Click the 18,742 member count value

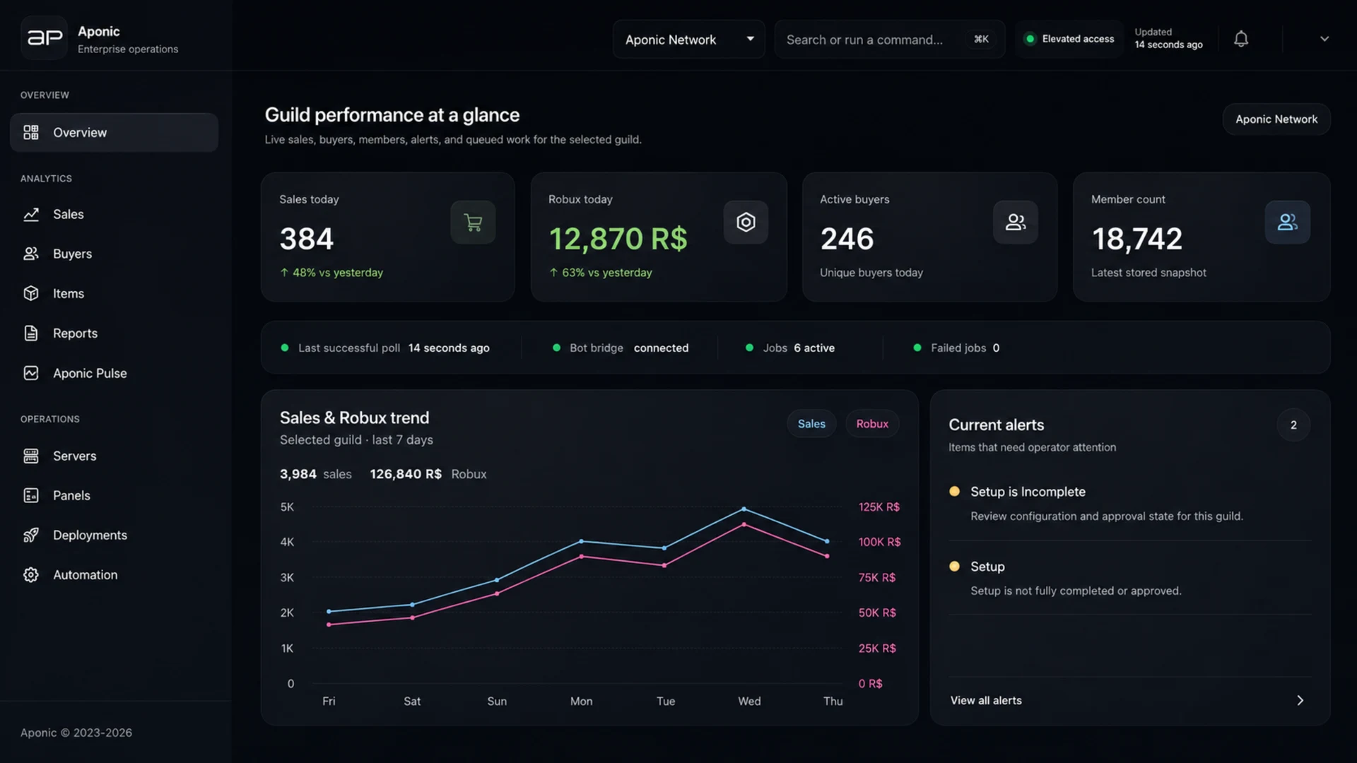(1136, 239)
